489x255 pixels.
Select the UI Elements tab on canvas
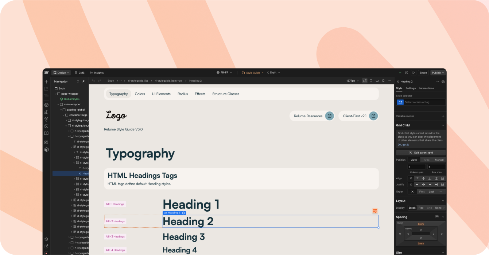click(161, 94)
